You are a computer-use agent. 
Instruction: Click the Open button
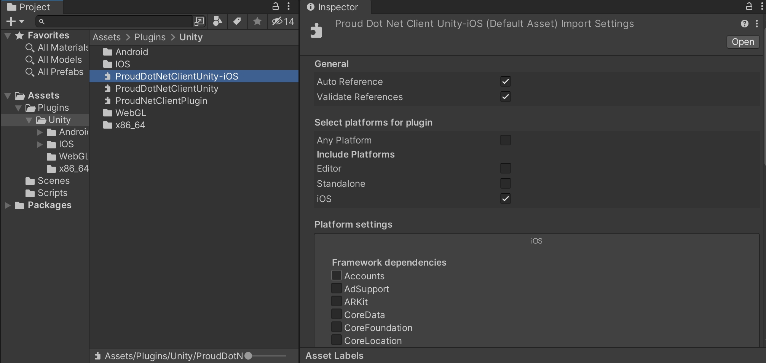coord(742,42)
